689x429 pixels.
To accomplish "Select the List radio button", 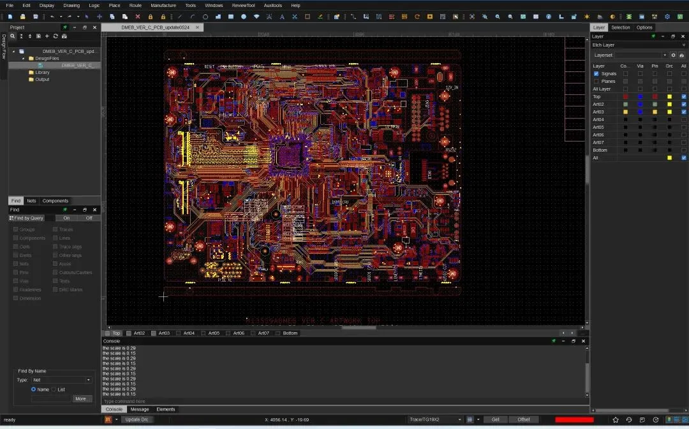I will (54, 389).
